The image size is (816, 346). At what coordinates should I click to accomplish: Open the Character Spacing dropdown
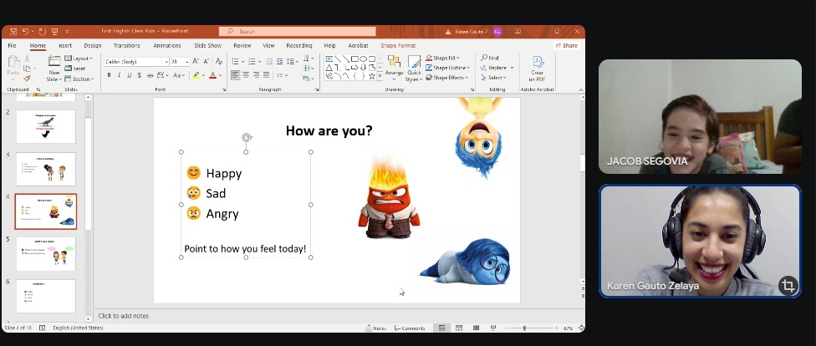[162, 75]
